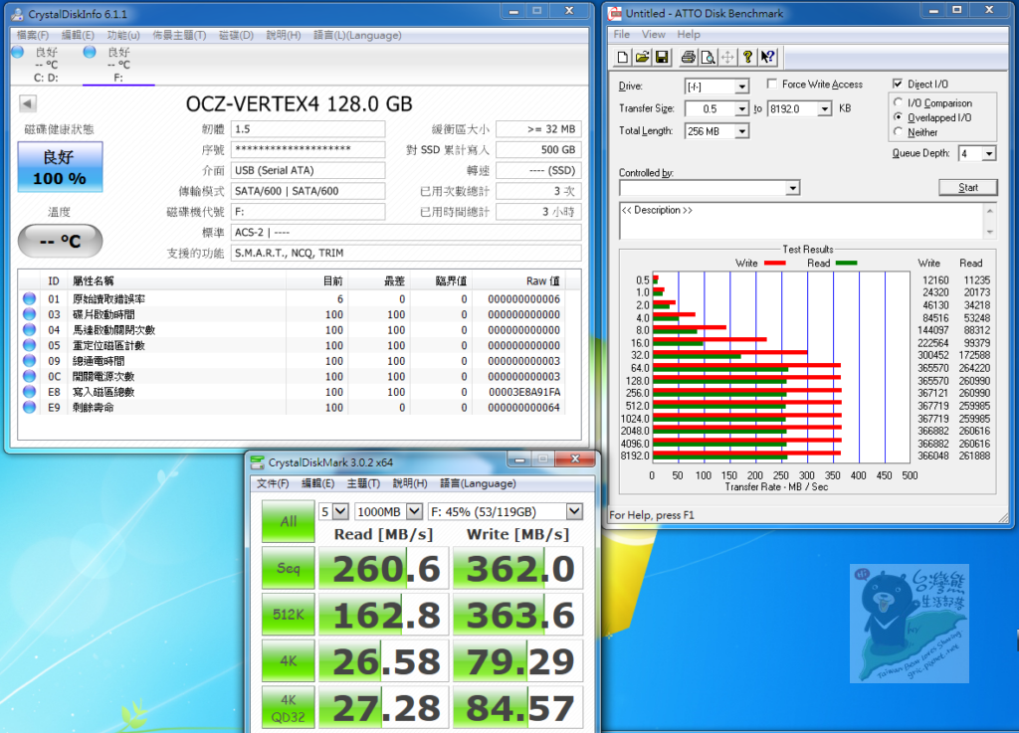Click the Open folder icon in ATTO
This screenshot has height=733, width=1019.
coord(643,57)
